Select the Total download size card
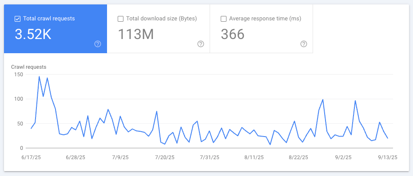 158,29
